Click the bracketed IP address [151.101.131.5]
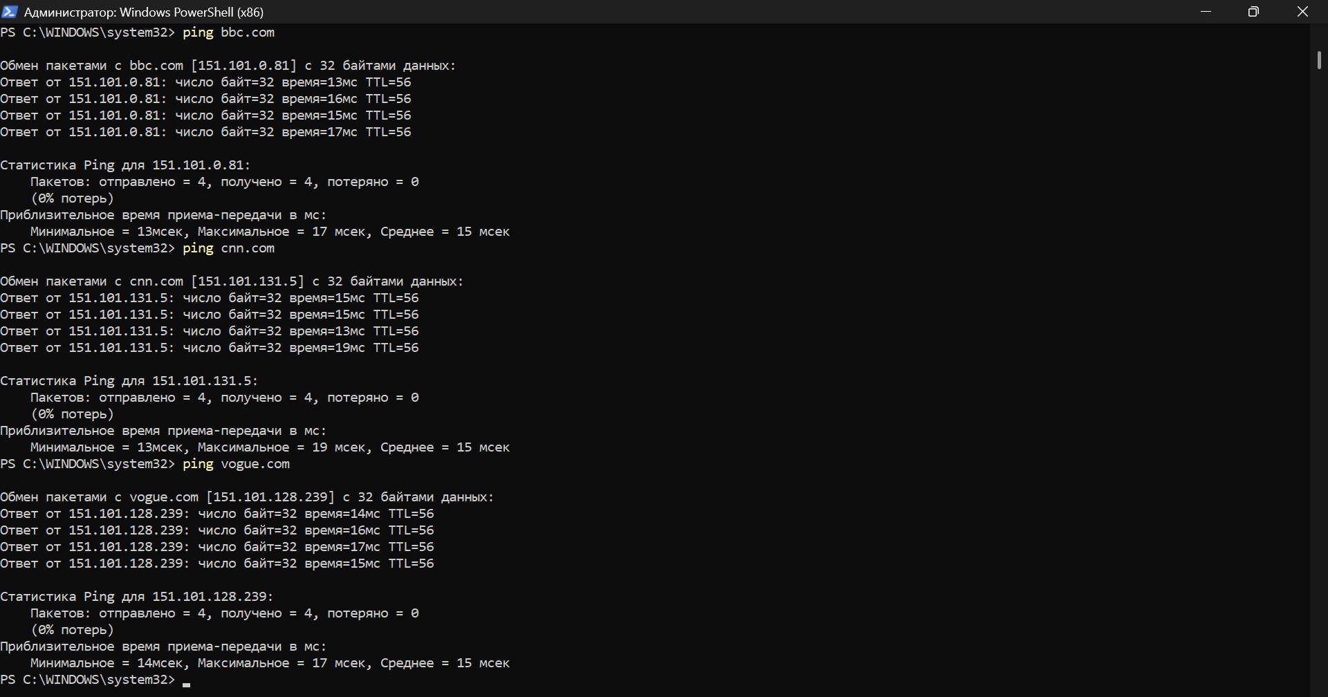The image size is (1328, 697). click(x=247, y=281)
